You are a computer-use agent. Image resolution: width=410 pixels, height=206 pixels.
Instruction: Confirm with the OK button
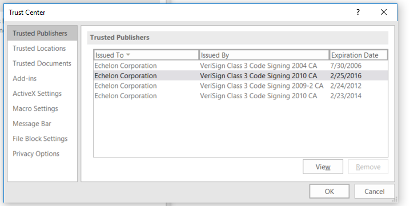(x=329, y=191)
